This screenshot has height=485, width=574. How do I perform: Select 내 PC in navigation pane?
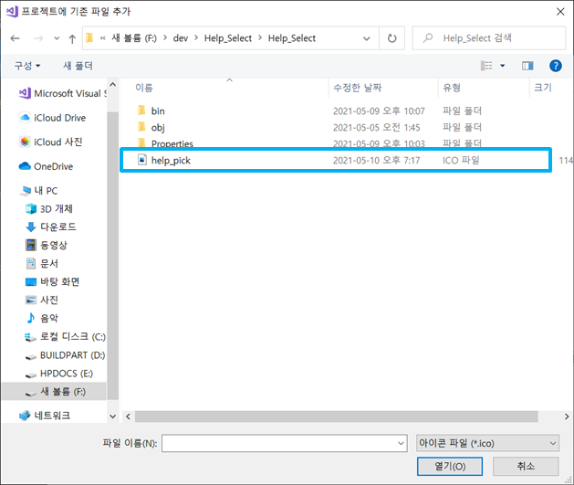(39, 191)
